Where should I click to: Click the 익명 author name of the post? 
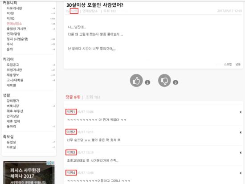coord(74,11)
